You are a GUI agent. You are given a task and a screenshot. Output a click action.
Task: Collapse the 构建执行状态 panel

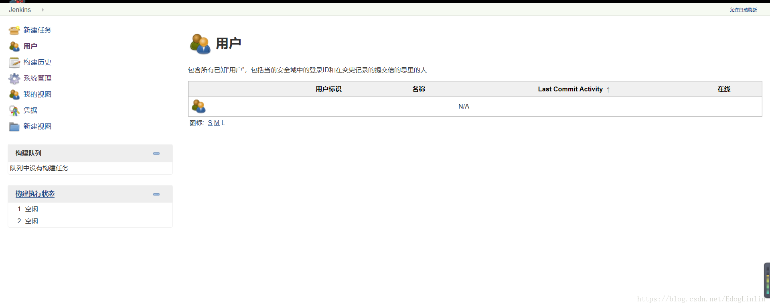point(156,194)
